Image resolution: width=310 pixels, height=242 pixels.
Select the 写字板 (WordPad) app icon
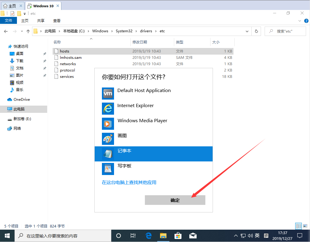click(x=108, y=169)
